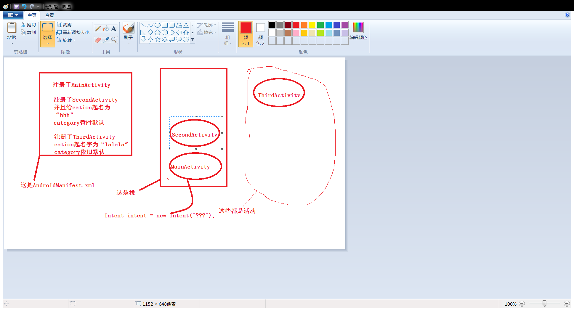Click the Brushes (刷子) paintbrush icon
Image resolution: width=574 pixels, height=311 pixels.
coord(129,28)
